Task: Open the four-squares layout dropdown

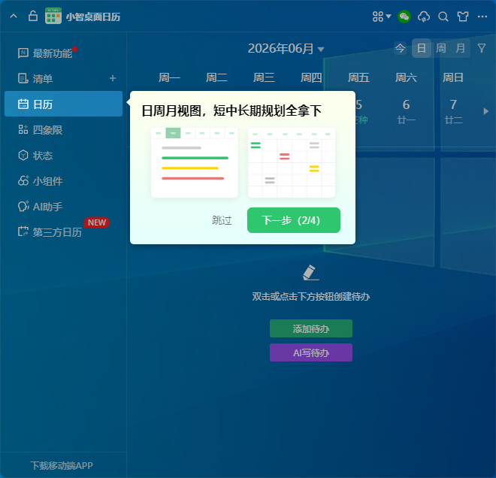Action: click(x=382, y=17)
